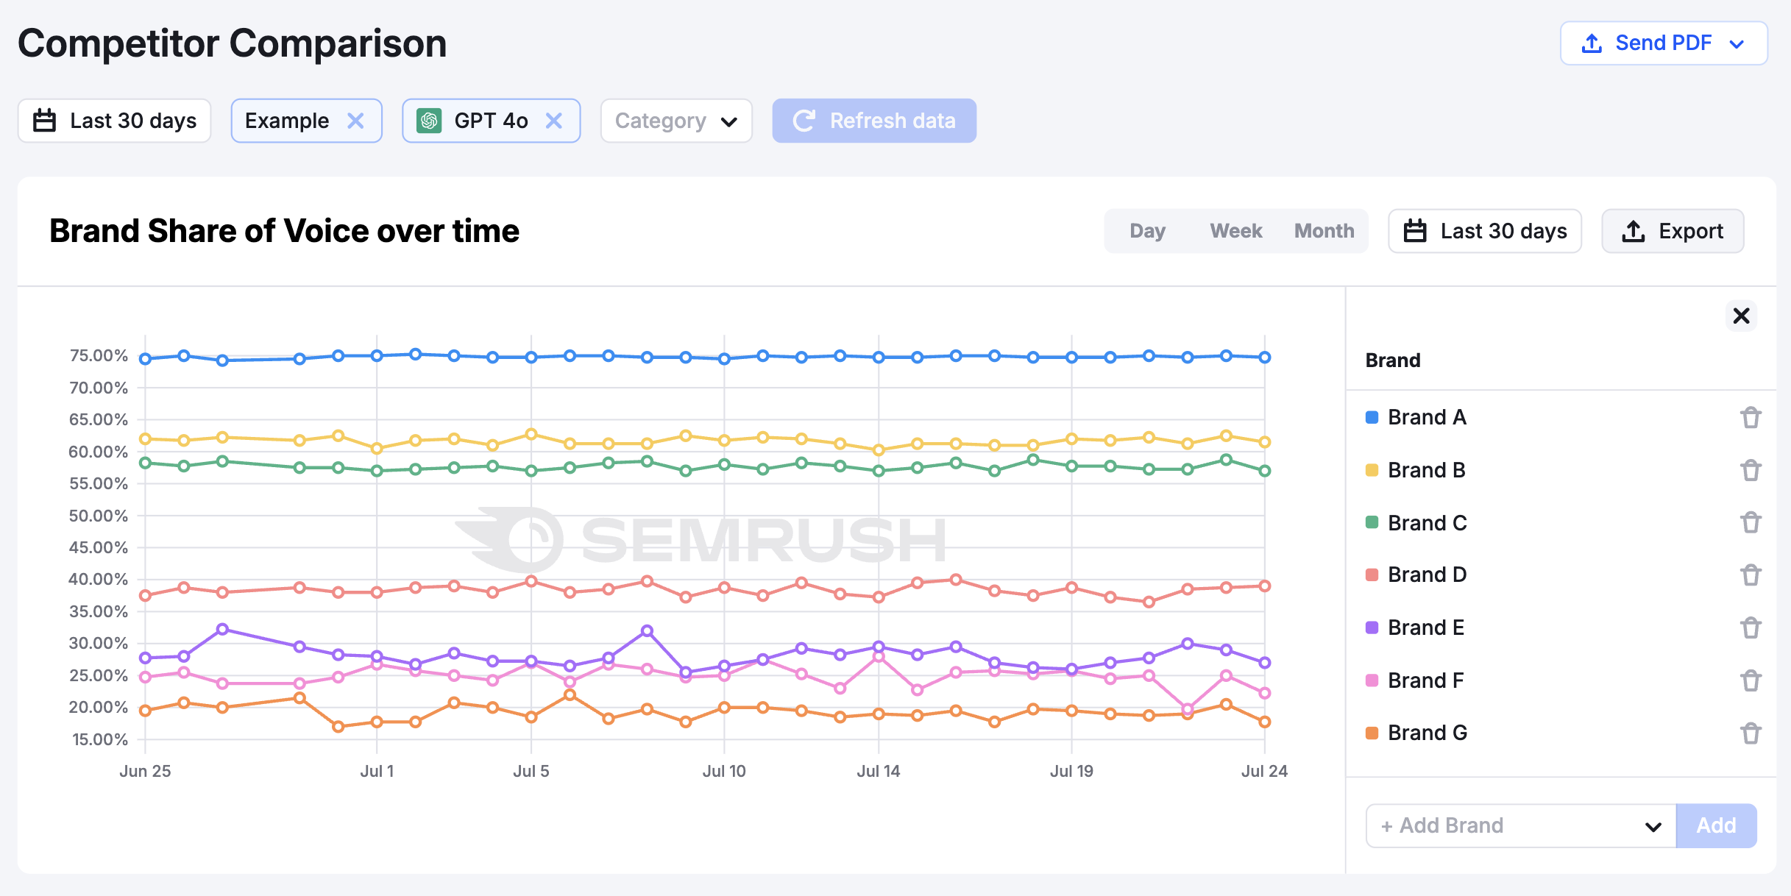Switch chart granularity to Week
This screenshot has height=896, width=1791.
1235,230
